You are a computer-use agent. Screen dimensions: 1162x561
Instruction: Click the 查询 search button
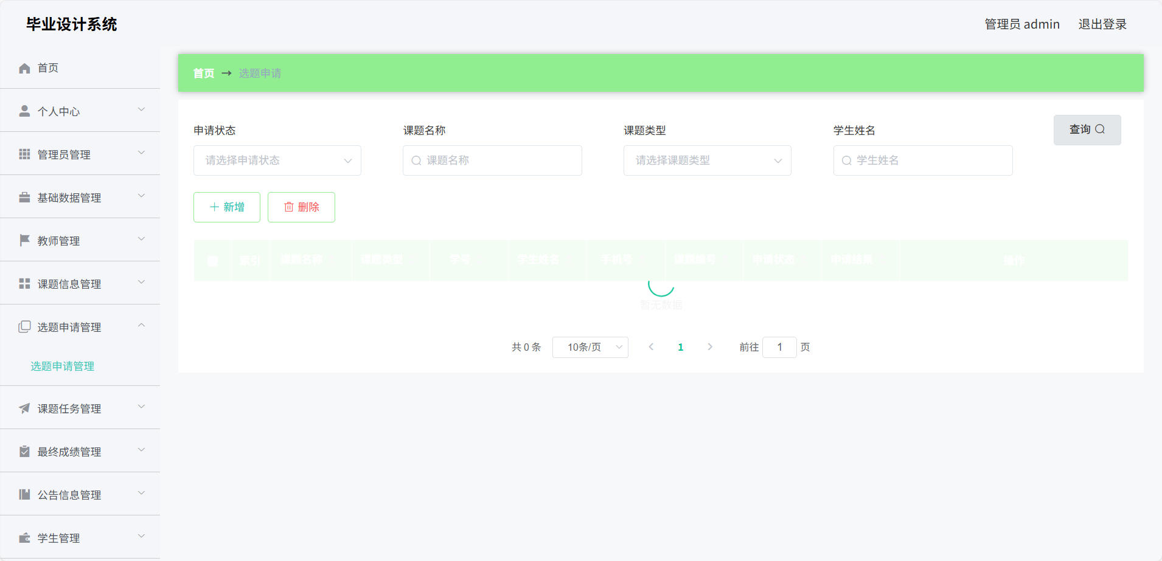(x=1087, y=130)
